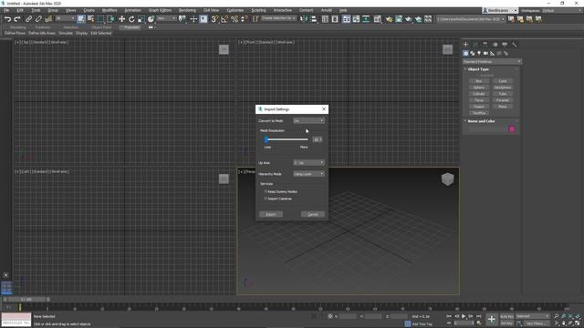Open the Modifiers menu
The height and width of the screenshot is (328, 584).
pos(109,10)
